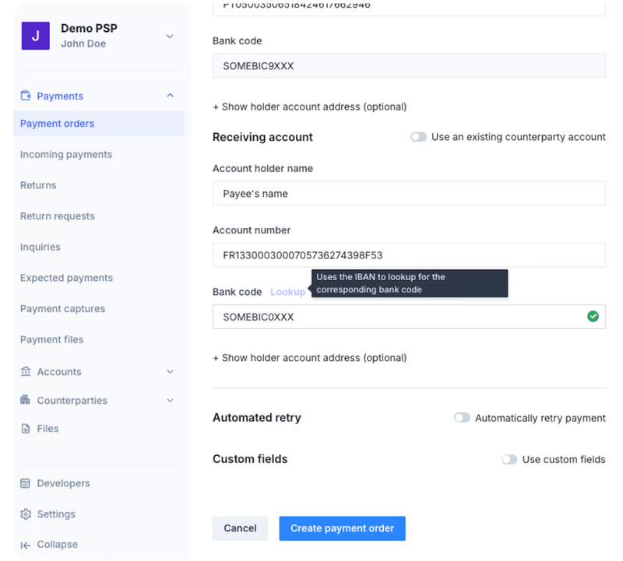623x561 pixels.
Task: Click the Payments wallet icon
Action: [26, 96]
